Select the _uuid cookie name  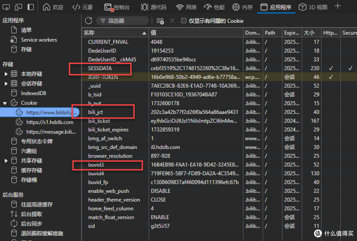tap(94, 86)
